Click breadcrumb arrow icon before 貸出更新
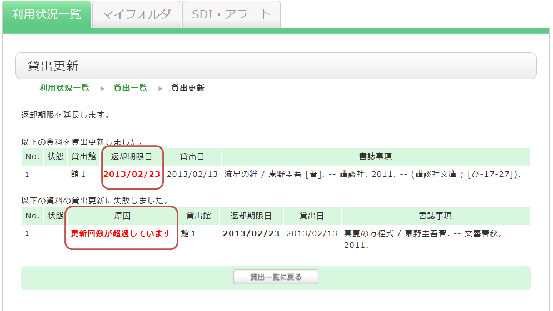553x311 pixels. click(x=160, y=89)
